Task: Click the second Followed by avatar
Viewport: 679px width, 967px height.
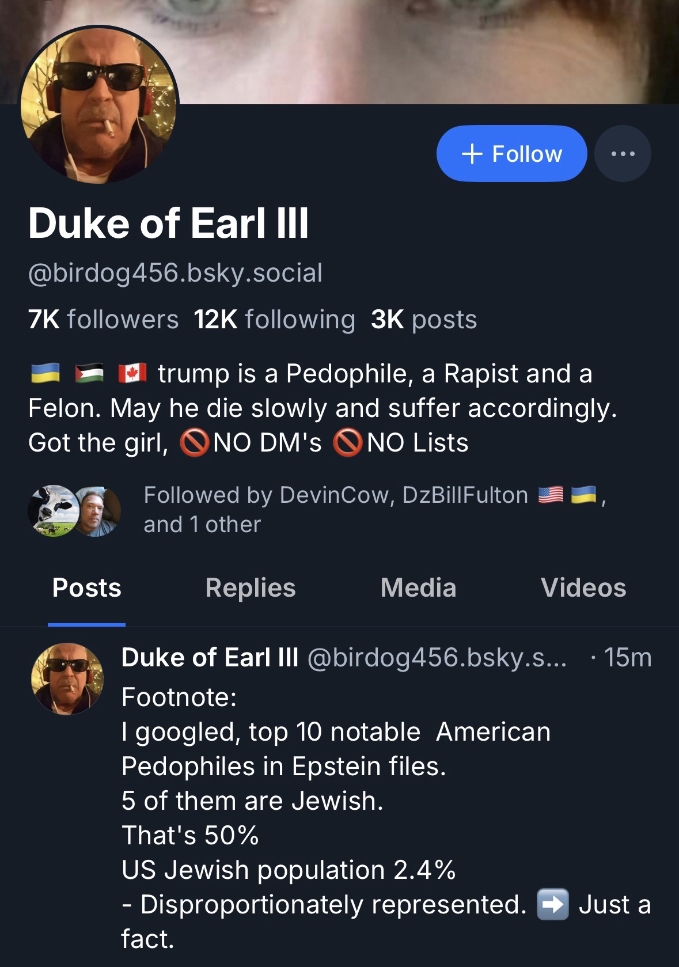Action: [98, 510]
